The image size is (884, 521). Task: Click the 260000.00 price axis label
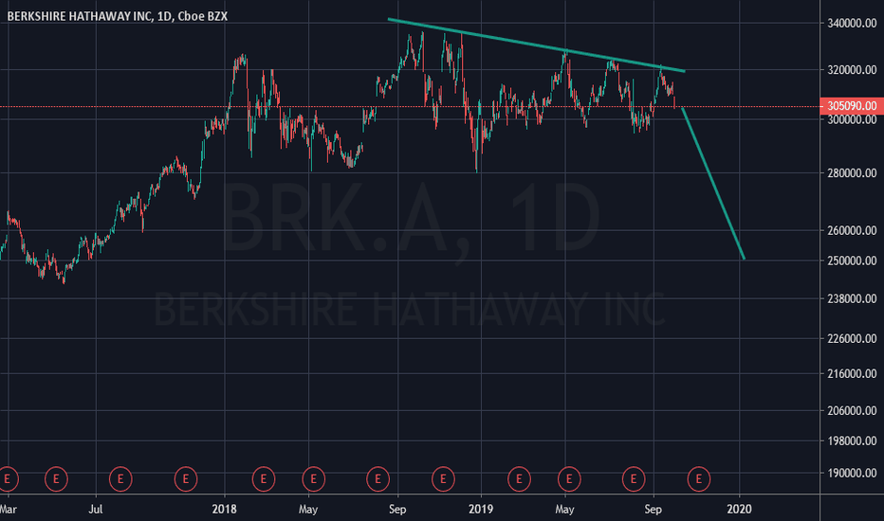coord(852,230)
